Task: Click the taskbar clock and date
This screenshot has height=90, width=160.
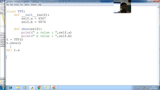Action: point(153,88)
